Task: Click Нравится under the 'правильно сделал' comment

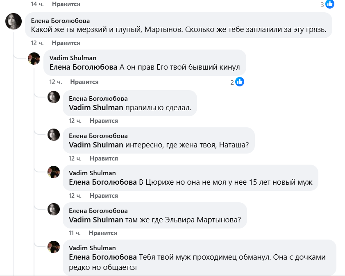Action: tap(104, 120)
